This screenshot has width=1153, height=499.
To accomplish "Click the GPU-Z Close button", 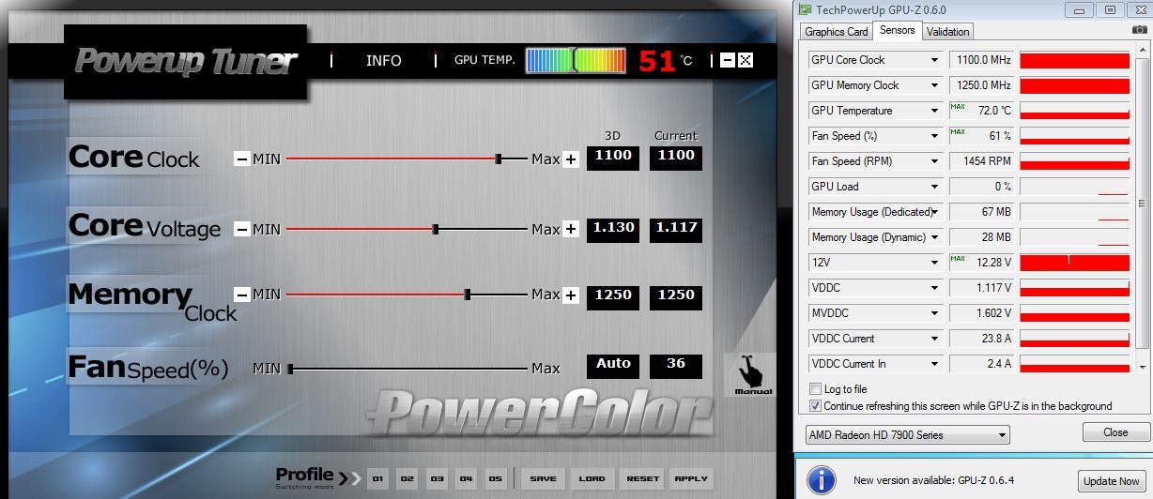I will 1115,432.
